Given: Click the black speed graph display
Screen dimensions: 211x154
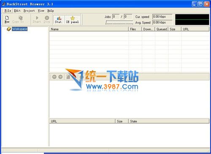Looking at the screenshot, I should tap(192, 19).
